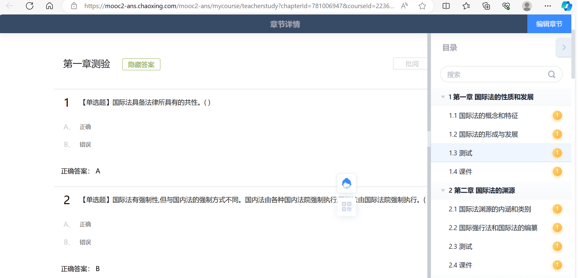Screen dimensions: 578x278
Task: Collapse 第二章 国际法的渊源 section
Action: 443,191
